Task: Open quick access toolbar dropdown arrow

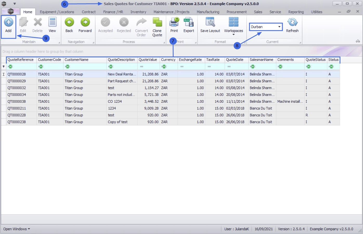Action: (15, 4)
